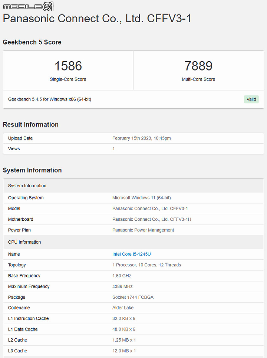Click the Motherboard label
Image resolution: width=267 pixels, height=358 pixels.
20,219
